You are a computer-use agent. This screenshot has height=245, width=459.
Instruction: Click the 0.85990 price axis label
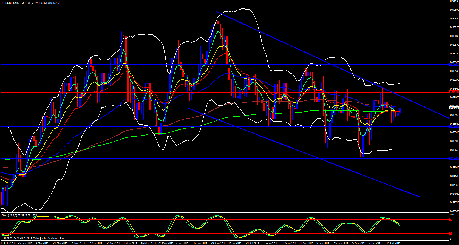click(x=454, y=141)
